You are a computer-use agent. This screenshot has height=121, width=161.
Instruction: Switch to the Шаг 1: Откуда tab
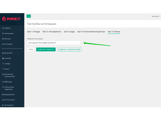(34, 32)
